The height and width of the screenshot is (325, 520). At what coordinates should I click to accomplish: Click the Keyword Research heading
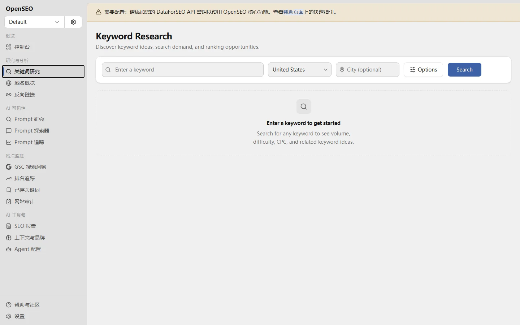click(x=134, y=36)
